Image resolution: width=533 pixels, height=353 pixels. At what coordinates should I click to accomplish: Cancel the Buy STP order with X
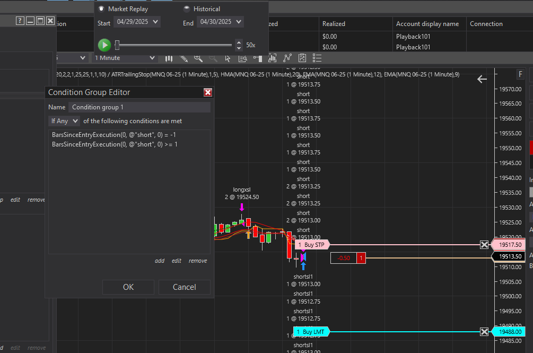click(x=484, y=245)
